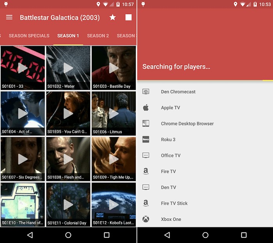The image size is (273, 243).
Task: Switch to the Season Specials tab
Action: [29, 36]
